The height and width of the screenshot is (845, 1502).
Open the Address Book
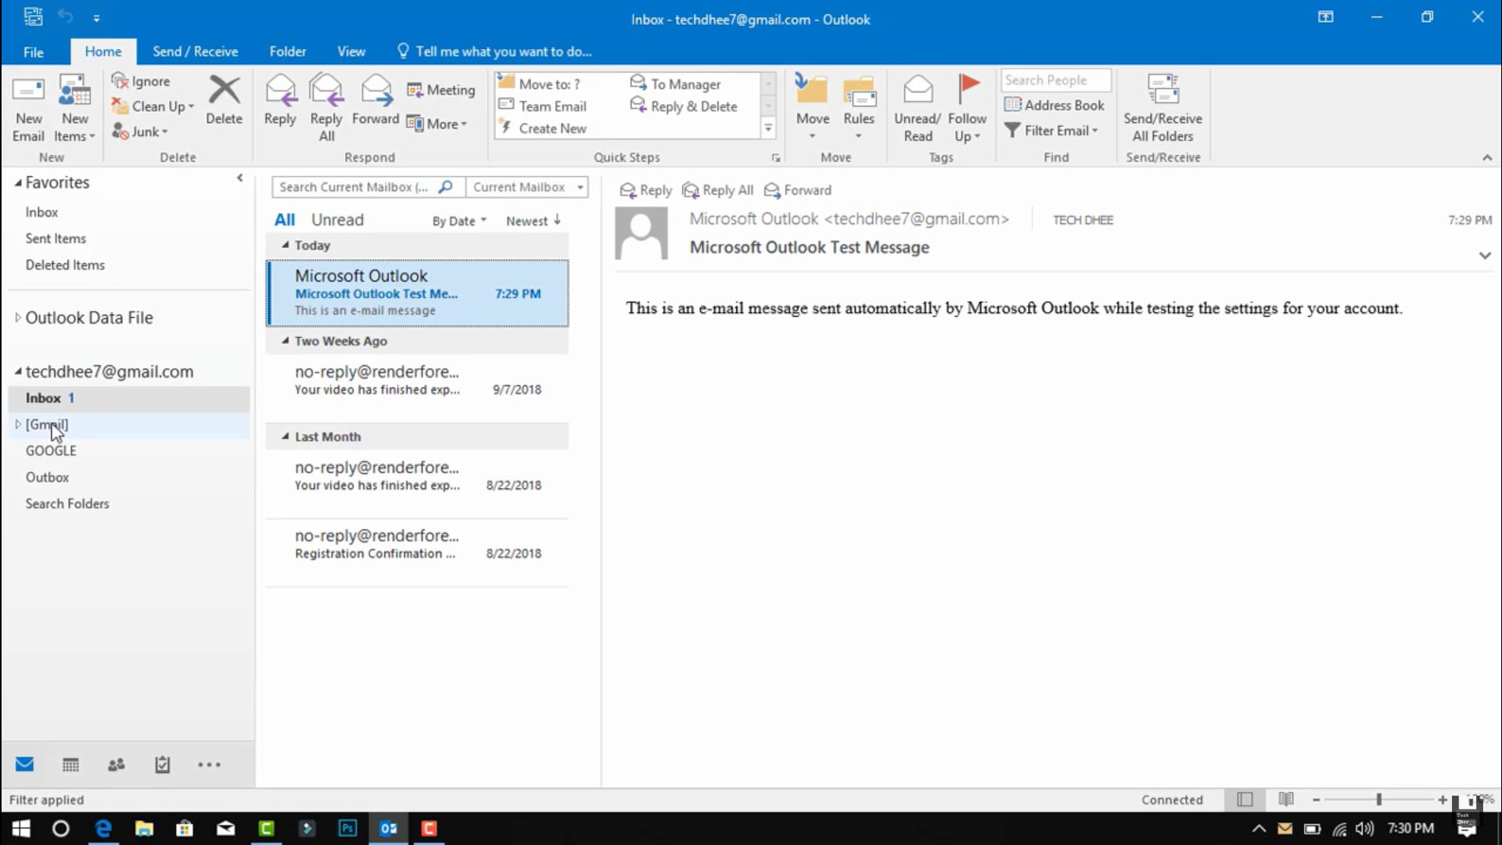[1055, 105]
